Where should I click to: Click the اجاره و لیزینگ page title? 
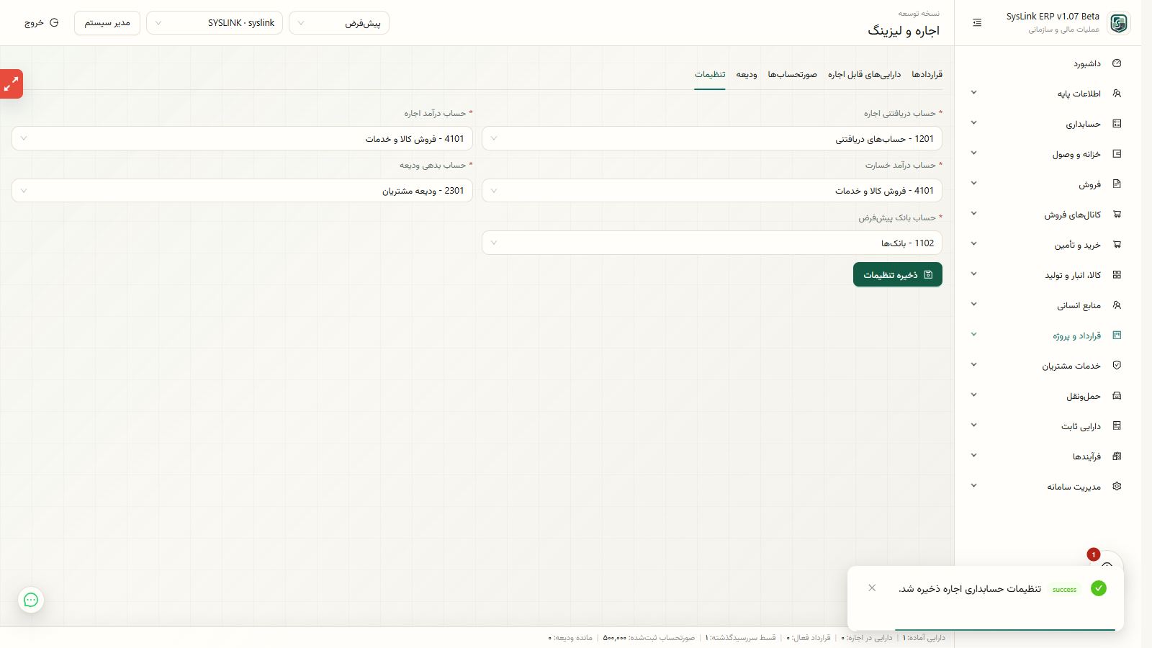[x=904, y=31]
